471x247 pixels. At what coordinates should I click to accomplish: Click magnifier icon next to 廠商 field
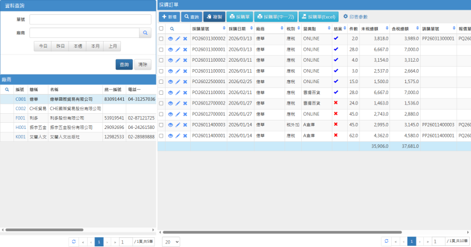[x=145, y=33]
